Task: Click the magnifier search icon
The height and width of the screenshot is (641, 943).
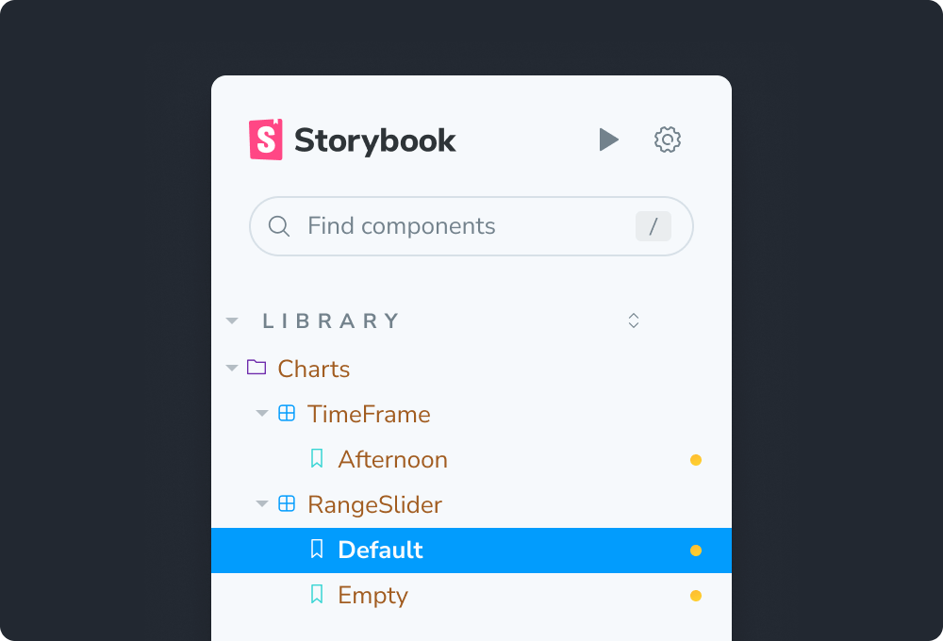Action: tap(279, 226)
